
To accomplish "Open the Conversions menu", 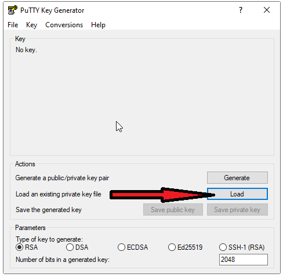I will pos(64,25).
